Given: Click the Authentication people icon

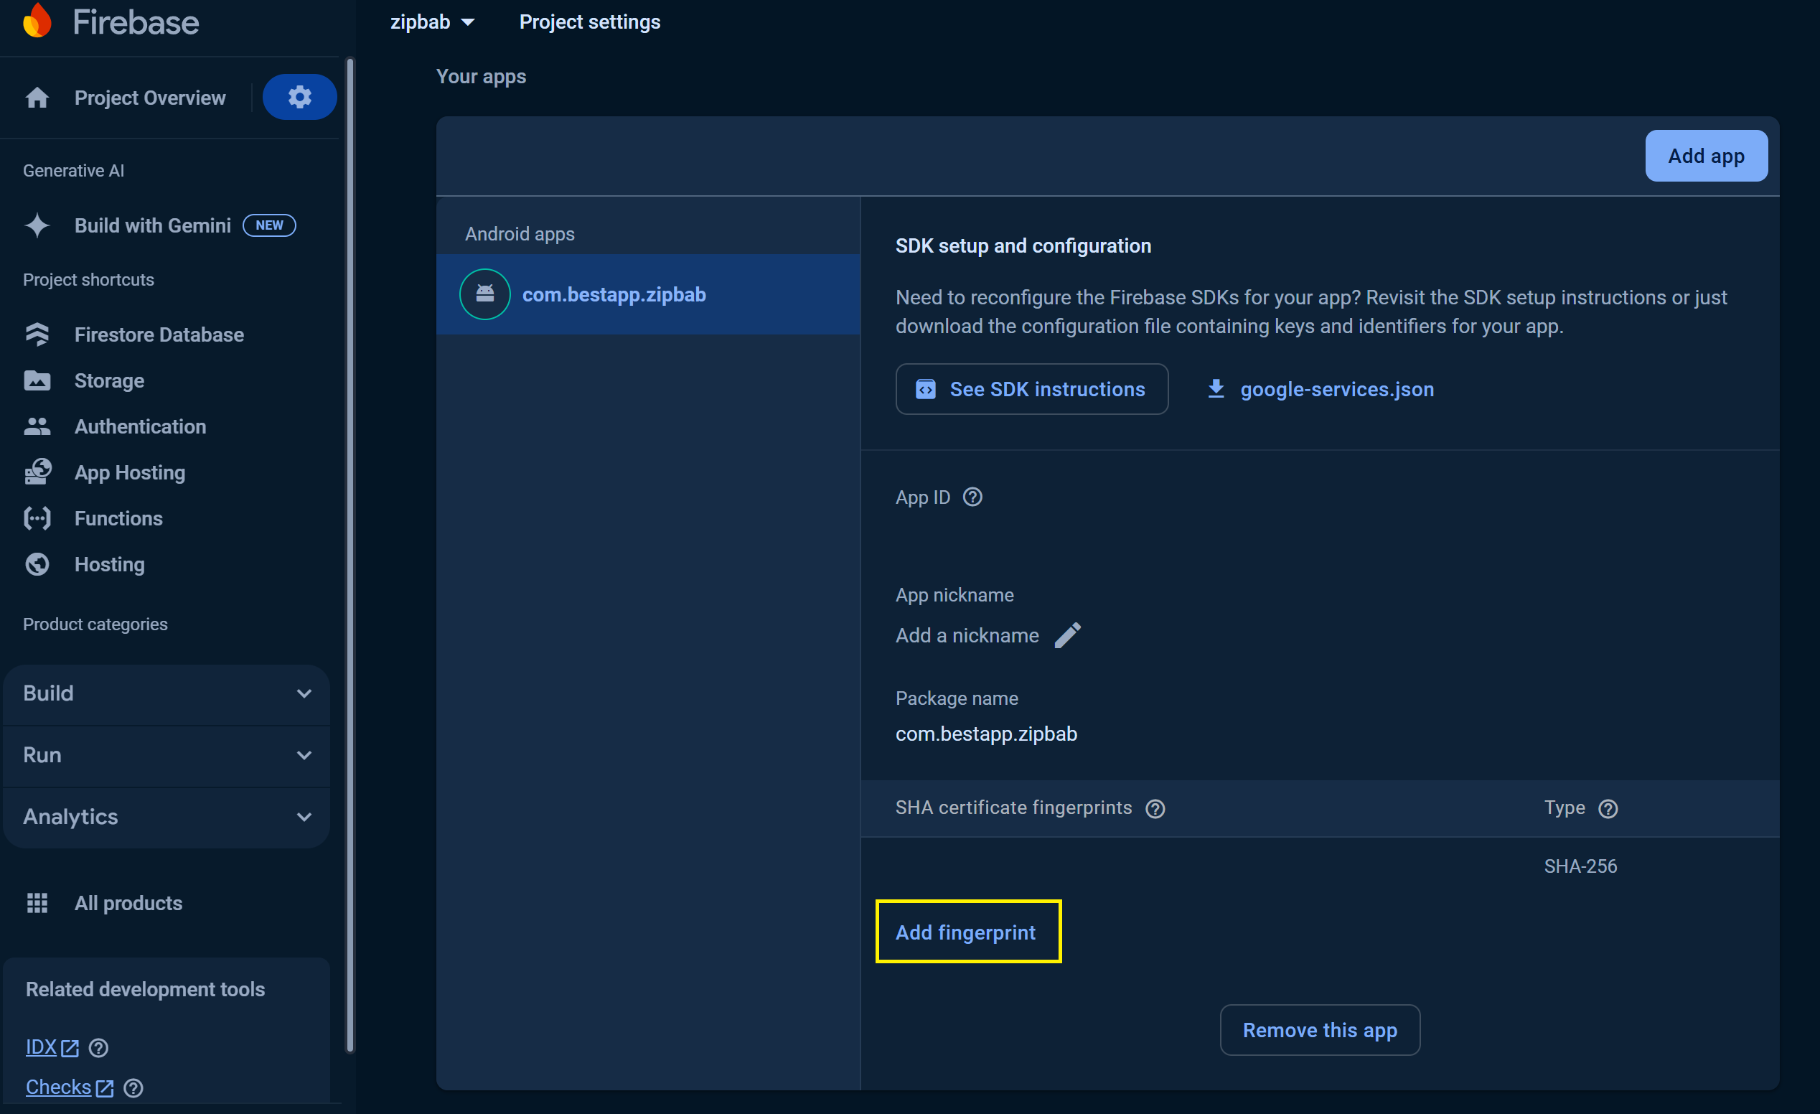Looking at the screenshot, I should pyautogui.click(x=37, y=426).
